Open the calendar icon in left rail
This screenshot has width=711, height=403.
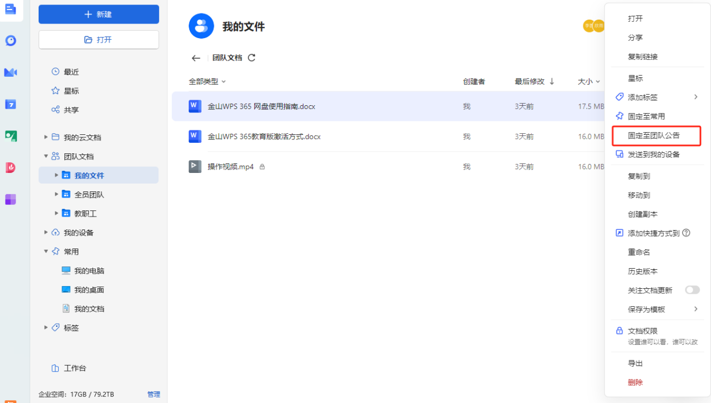(11, 104)
